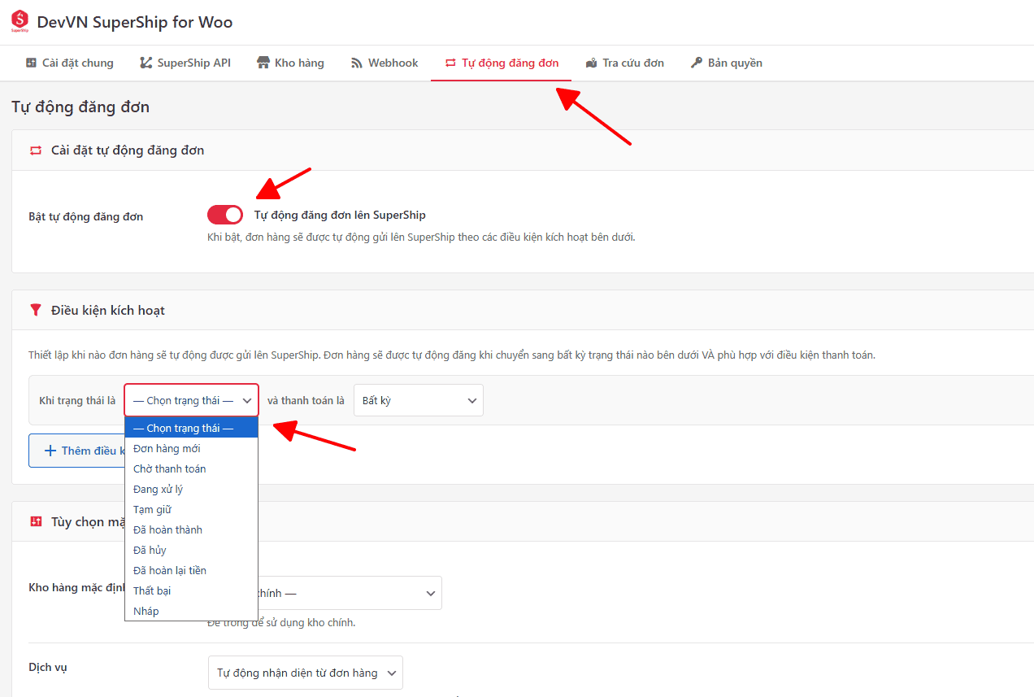Open the Tự động đăng đơn tab
Viewport: 1034px width, 697px height.
point(501,63)
